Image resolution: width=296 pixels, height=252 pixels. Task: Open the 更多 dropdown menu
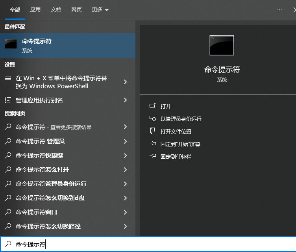(x=100, y=9)
